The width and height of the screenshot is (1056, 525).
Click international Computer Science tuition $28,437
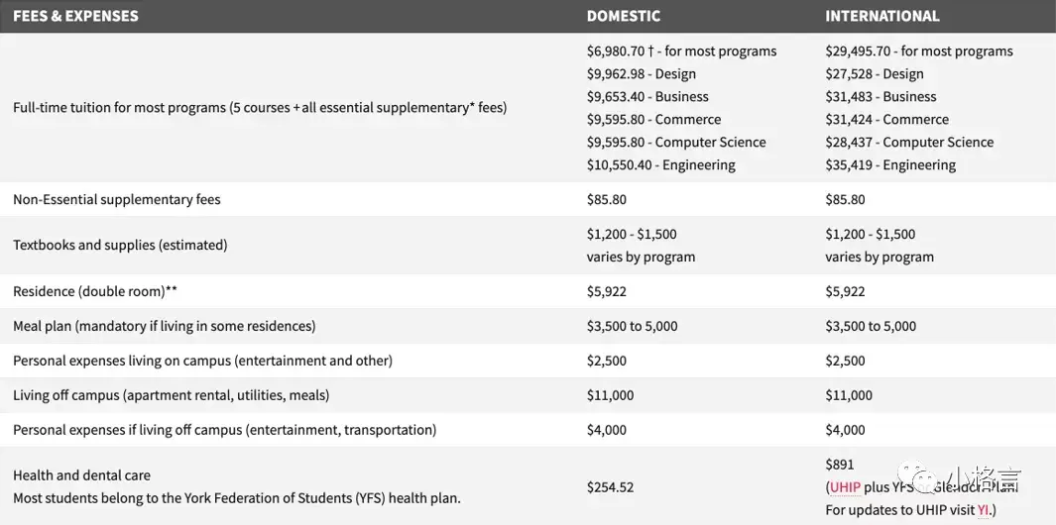coord(909,142)
